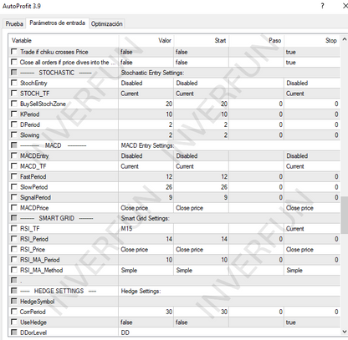Check the STOCH_TF parameter box
The height and width of the screenshot is (340, 348).
click(x=14, y=94)
